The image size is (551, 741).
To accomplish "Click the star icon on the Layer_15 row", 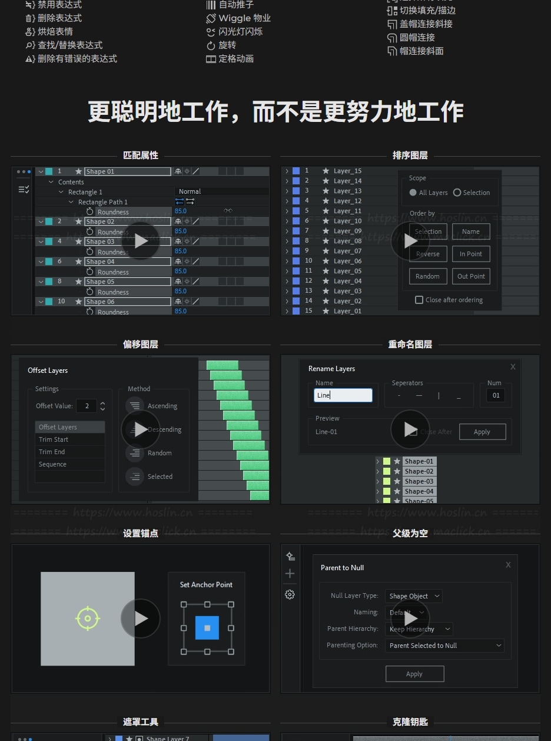I will tap(326, 171).
